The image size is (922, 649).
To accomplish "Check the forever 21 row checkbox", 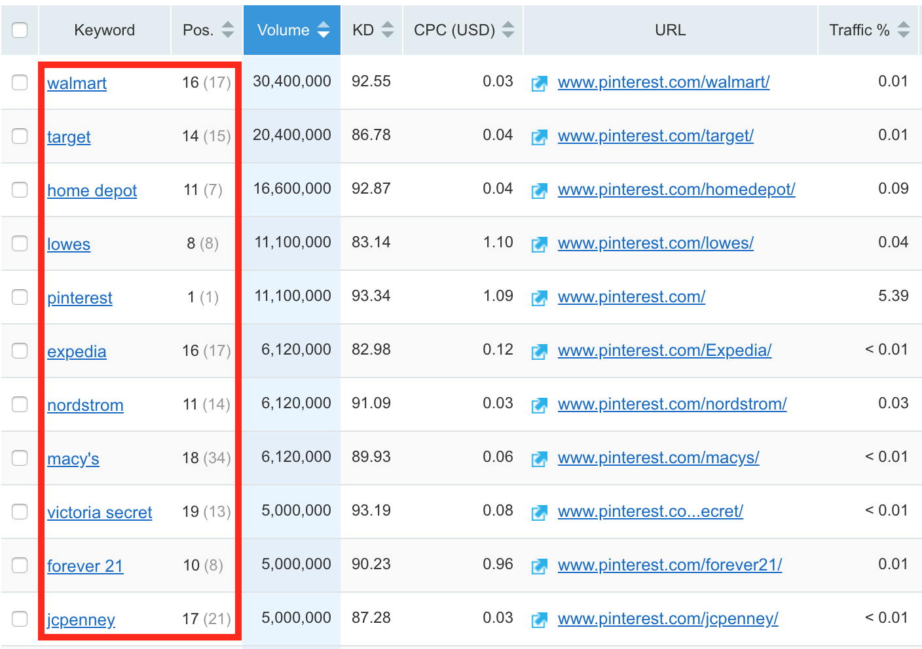I will point(20,565).
